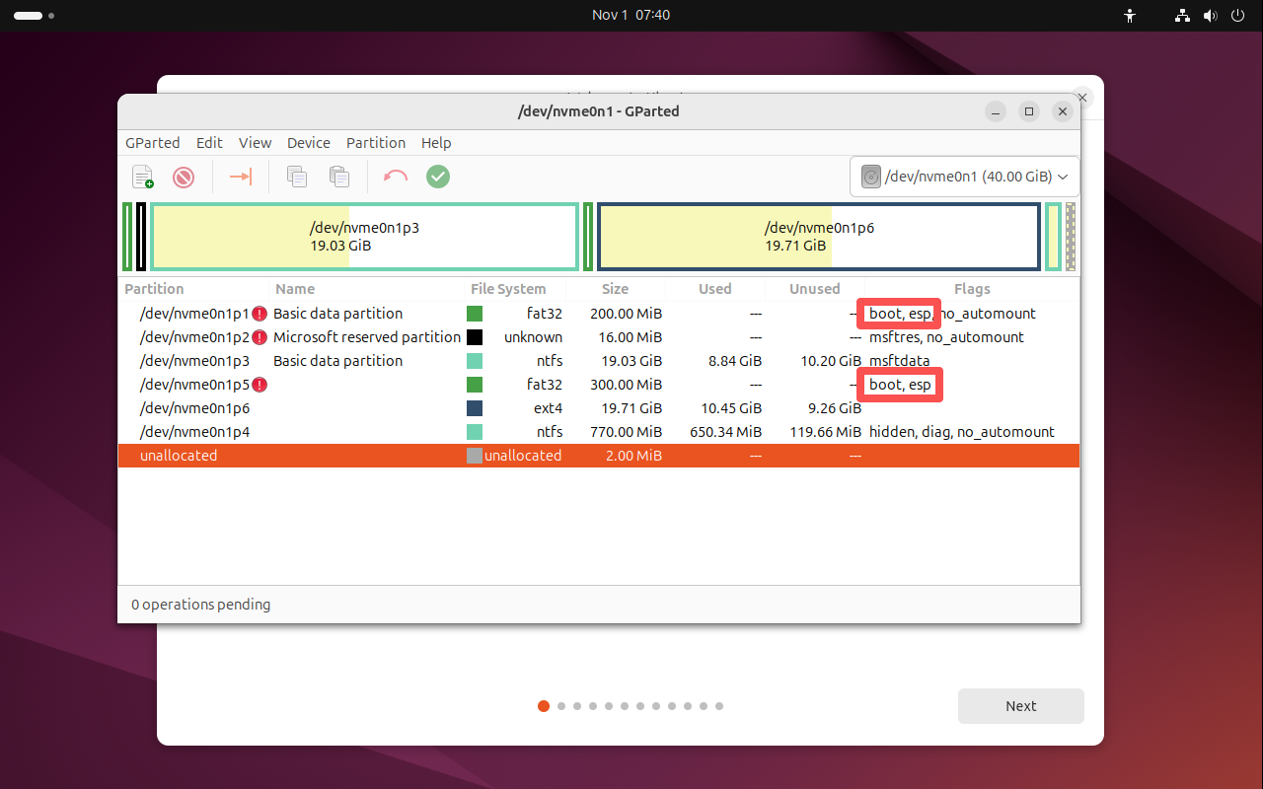The width and height of the screenshot is (1263, 789).
Task: Click the Copy partition icon
Action: (x=296, y=176)
